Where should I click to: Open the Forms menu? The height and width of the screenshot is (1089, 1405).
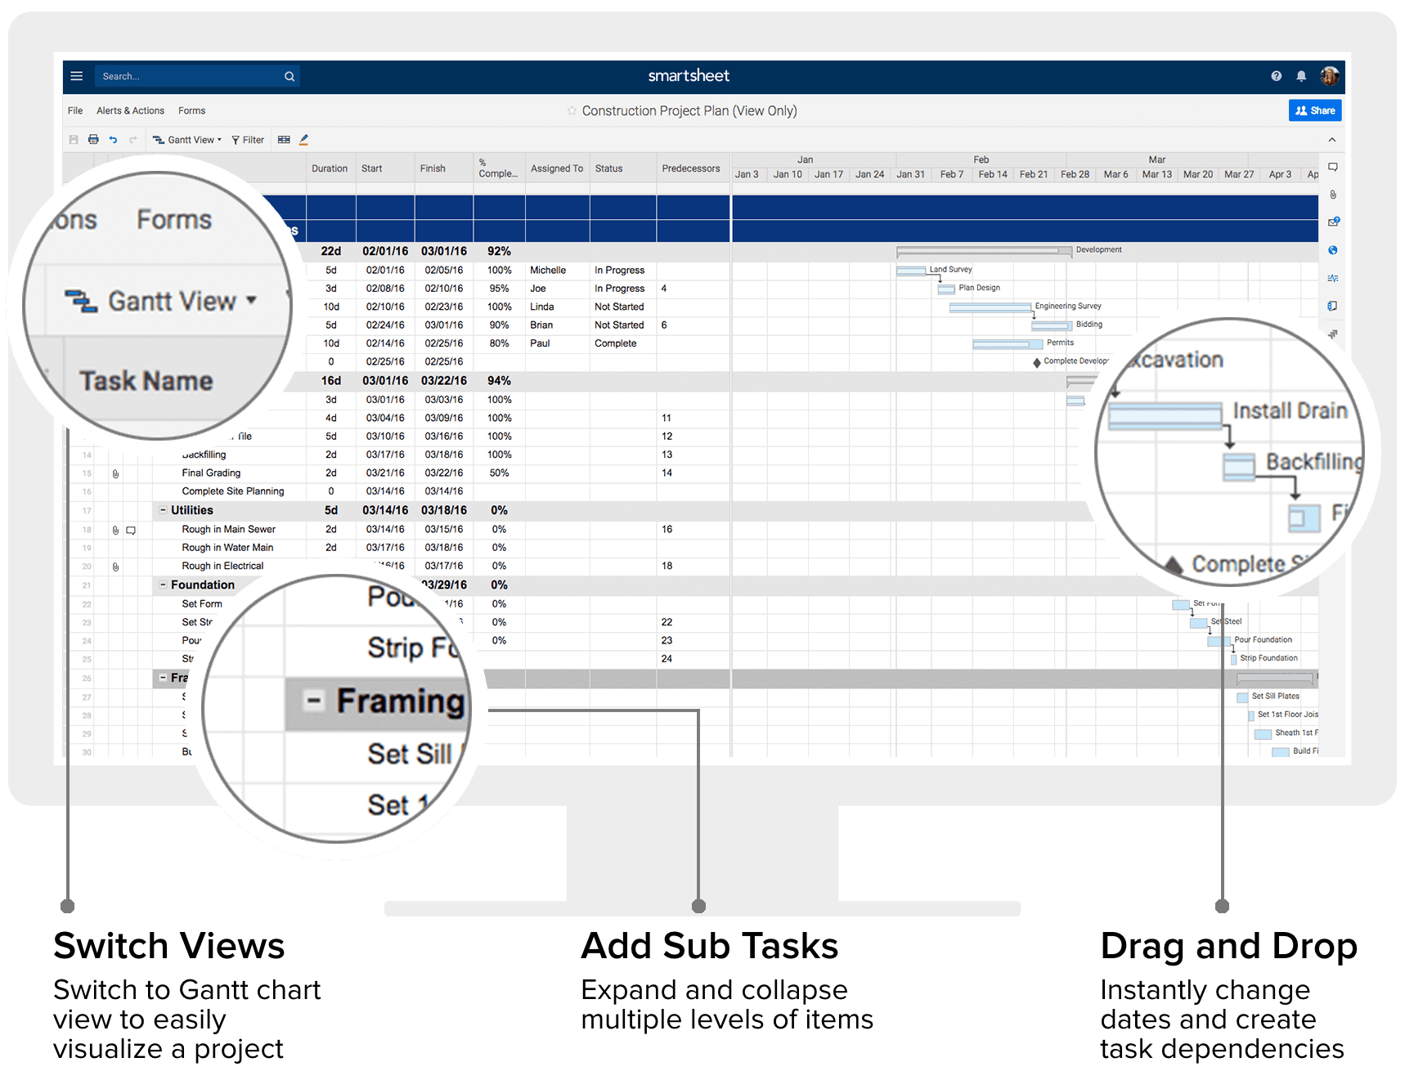pyautogui.click(x=191, y=110)
